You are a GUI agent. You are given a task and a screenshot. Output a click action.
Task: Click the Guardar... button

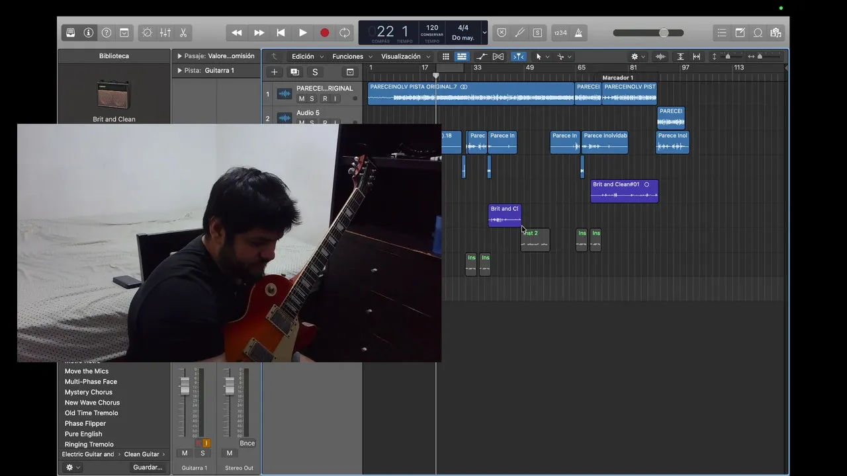148,467
